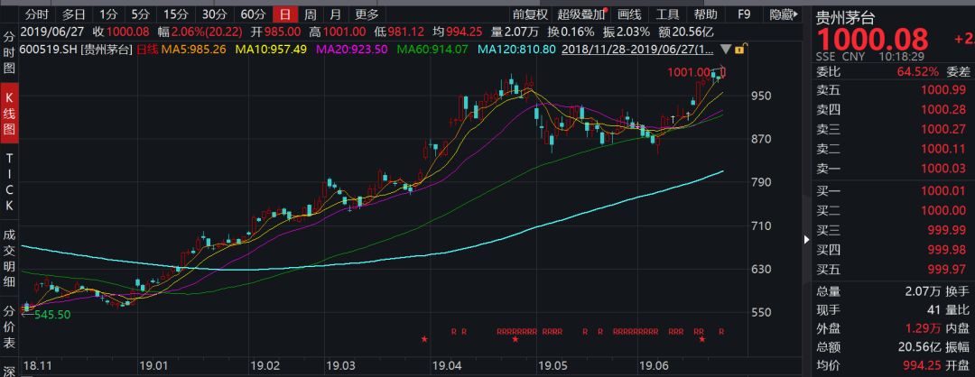This screenshot has width=975, height=377.
Task: Click the 现手 41 value
Action: [933, 308]
